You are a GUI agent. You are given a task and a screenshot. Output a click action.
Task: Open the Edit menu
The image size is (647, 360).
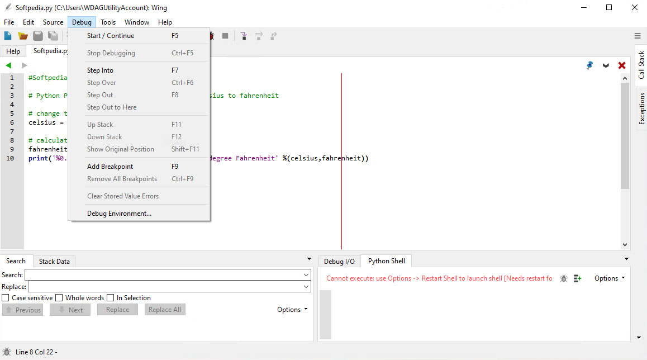[28, 22]
